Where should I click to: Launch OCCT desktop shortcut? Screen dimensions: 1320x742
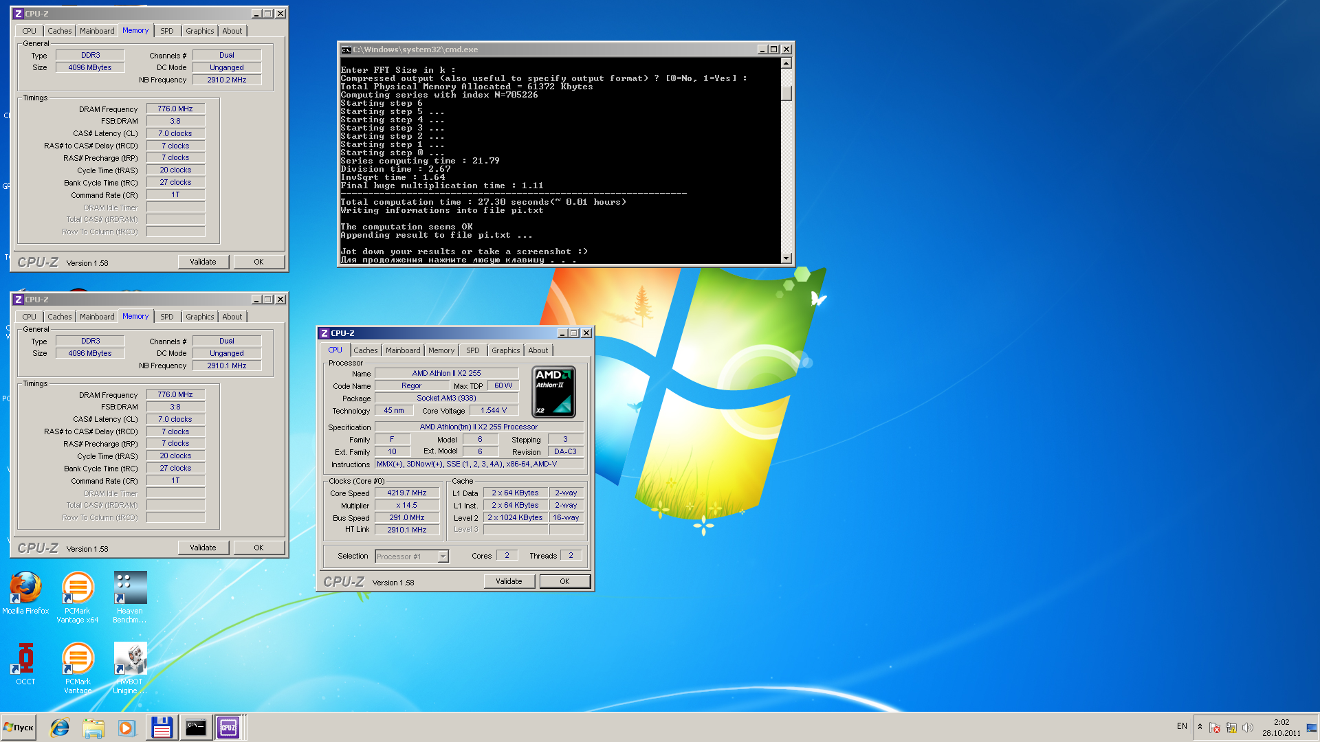coord(25,664)
